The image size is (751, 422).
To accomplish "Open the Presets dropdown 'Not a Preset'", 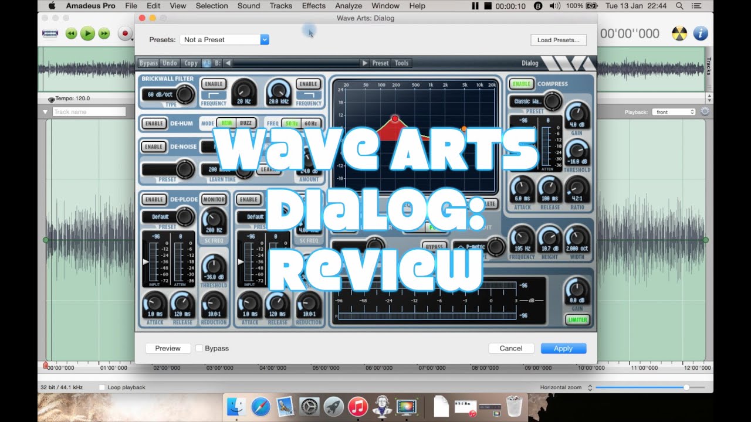I will (224, 39).
